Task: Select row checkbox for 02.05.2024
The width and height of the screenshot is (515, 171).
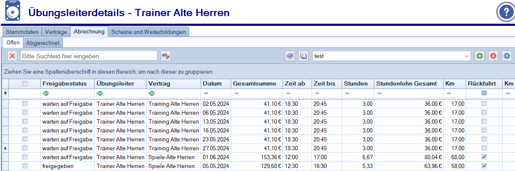Action: pyautogui.click(x=25, y=103)
